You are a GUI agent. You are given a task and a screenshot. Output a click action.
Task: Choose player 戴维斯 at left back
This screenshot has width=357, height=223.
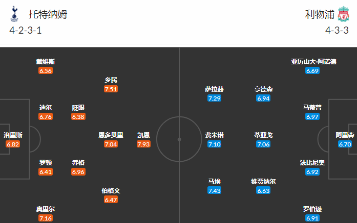46,61
